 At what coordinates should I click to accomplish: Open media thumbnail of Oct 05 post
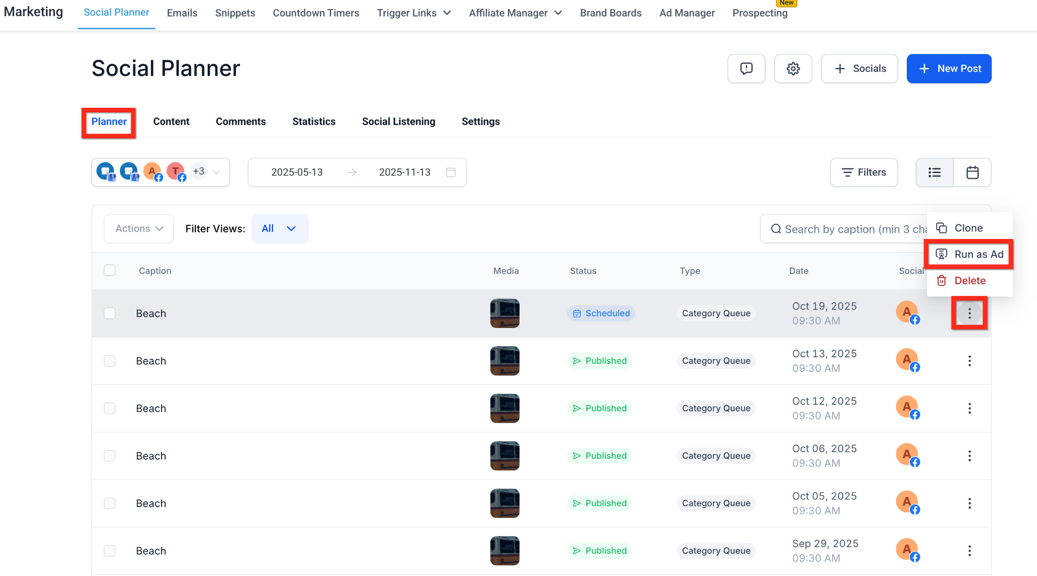(504, 503)
